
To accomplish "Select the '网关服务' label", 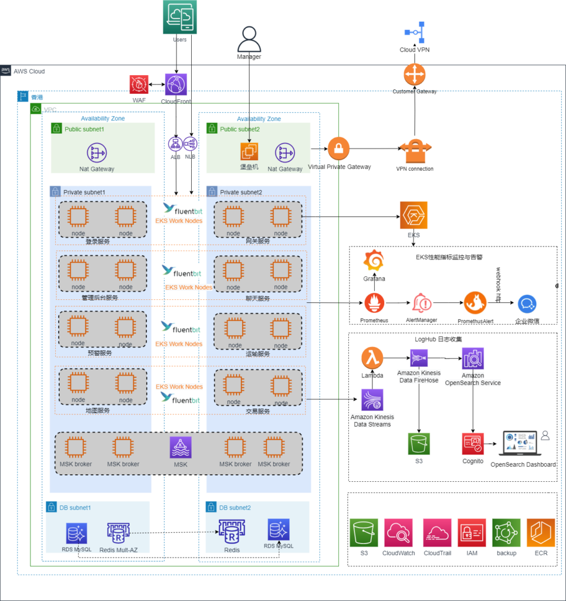I will pos(257,241).
